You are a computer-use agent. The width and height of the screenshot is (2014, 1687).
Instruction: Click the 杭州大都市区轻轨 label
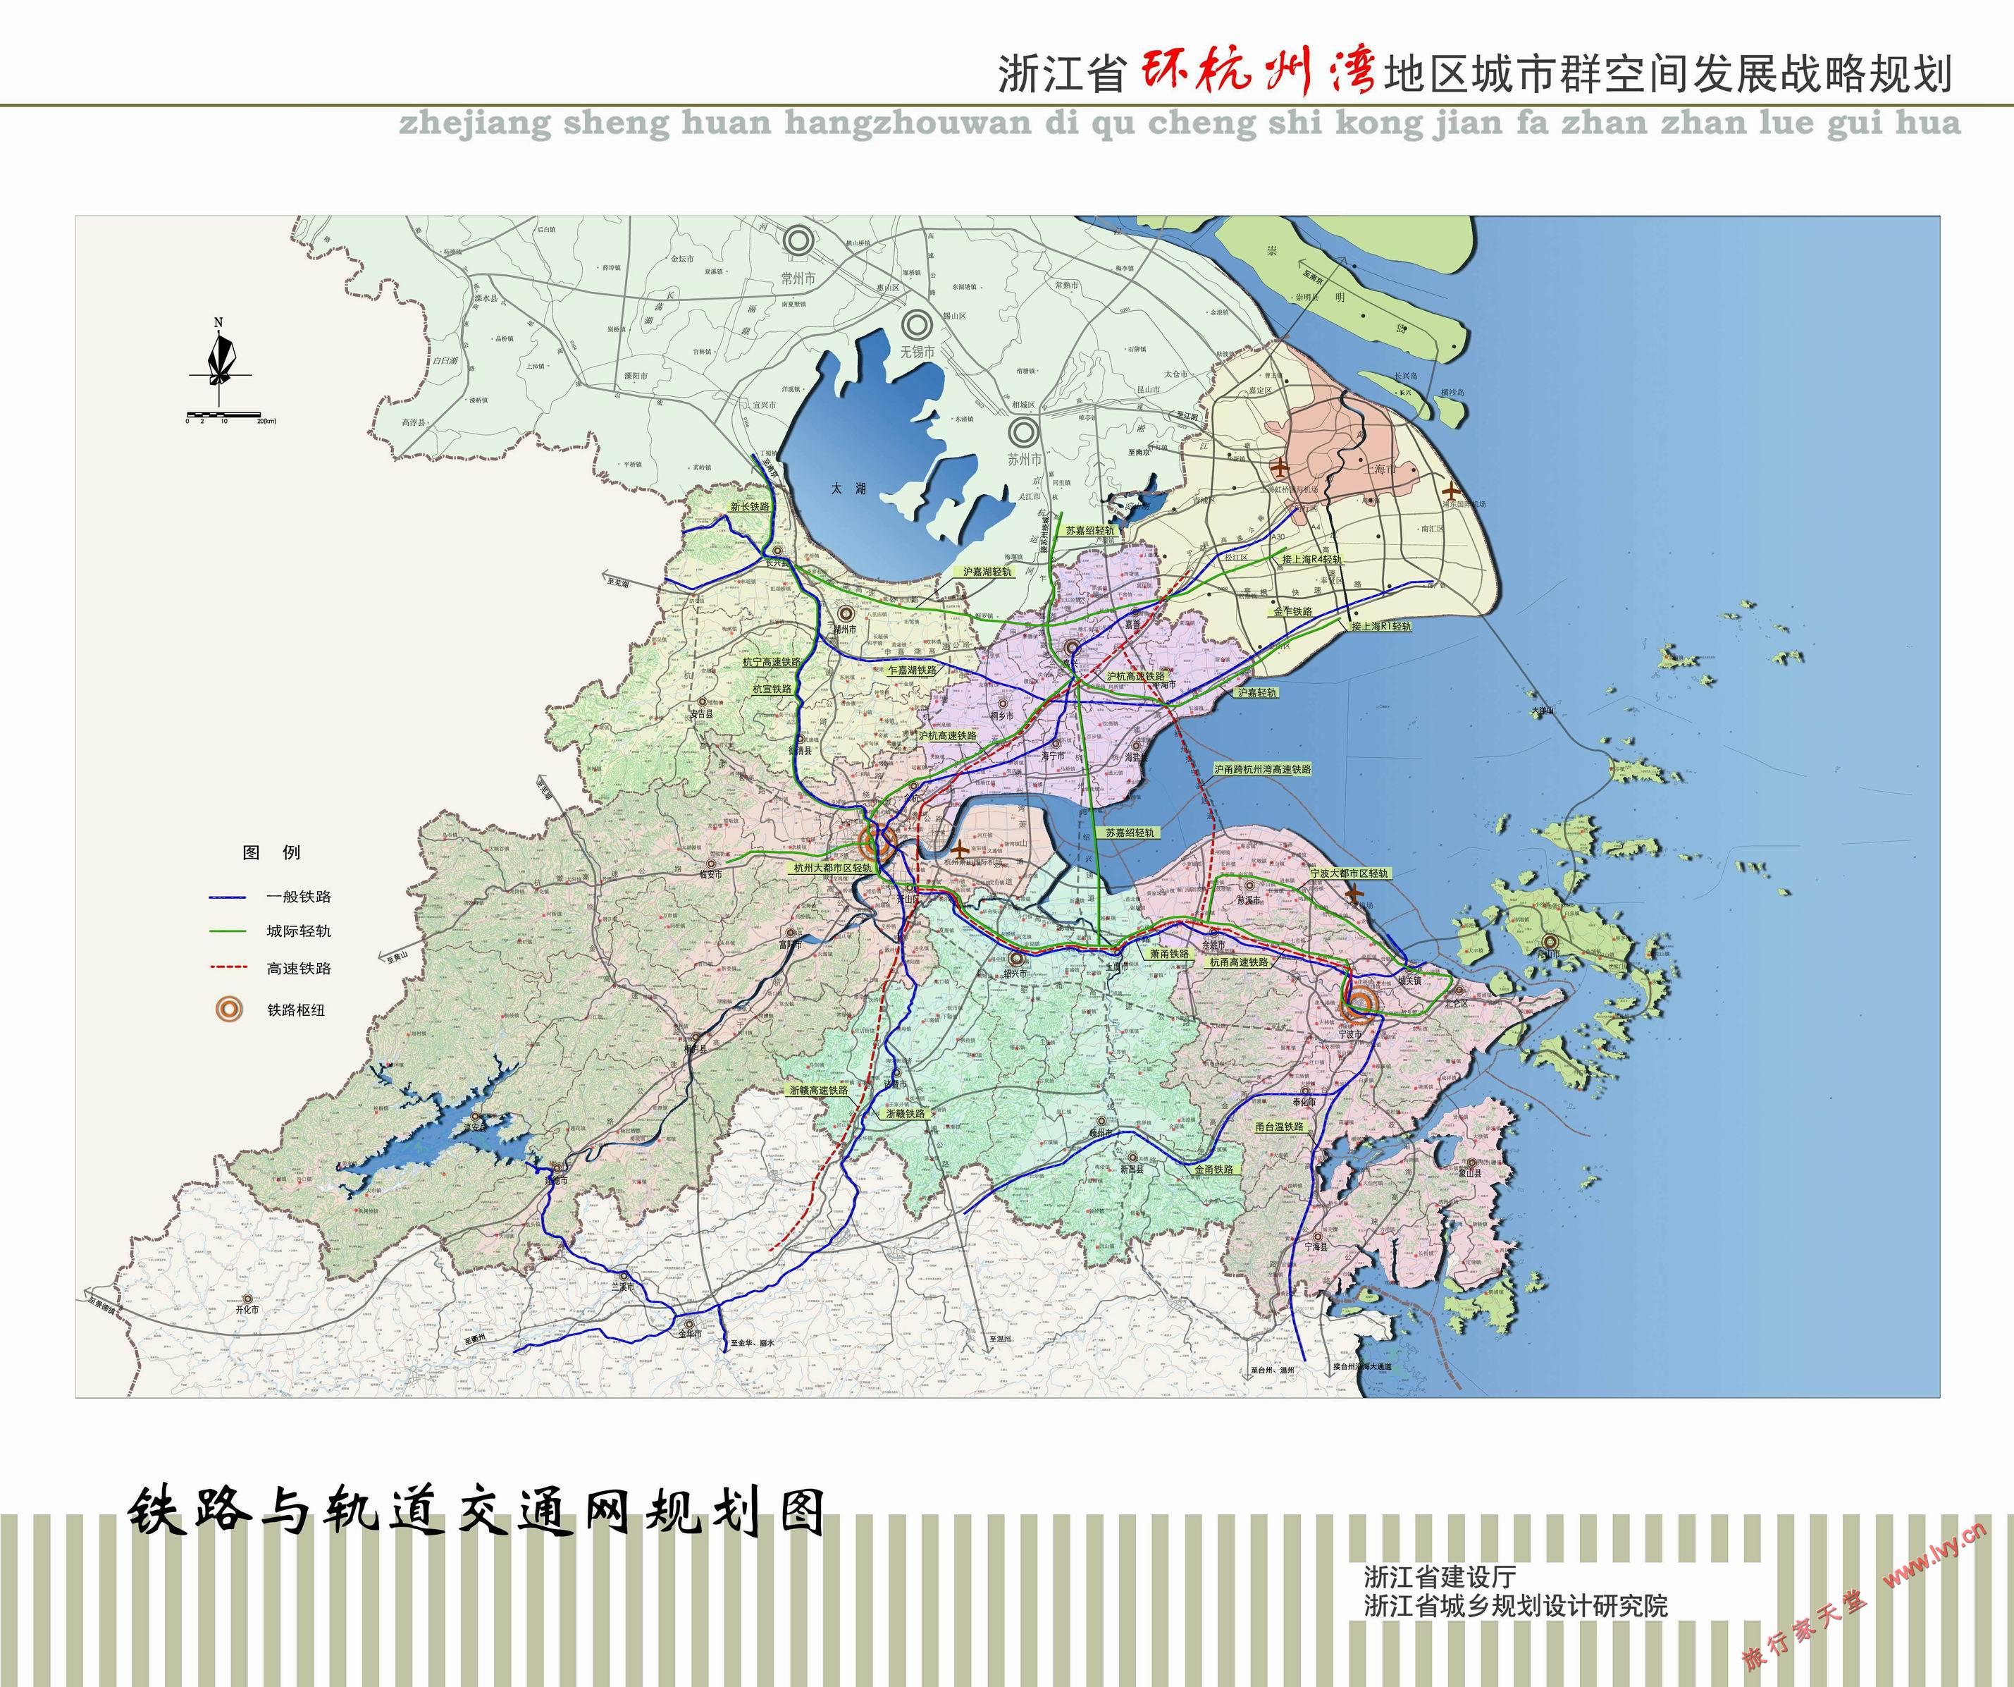point(834,868)
